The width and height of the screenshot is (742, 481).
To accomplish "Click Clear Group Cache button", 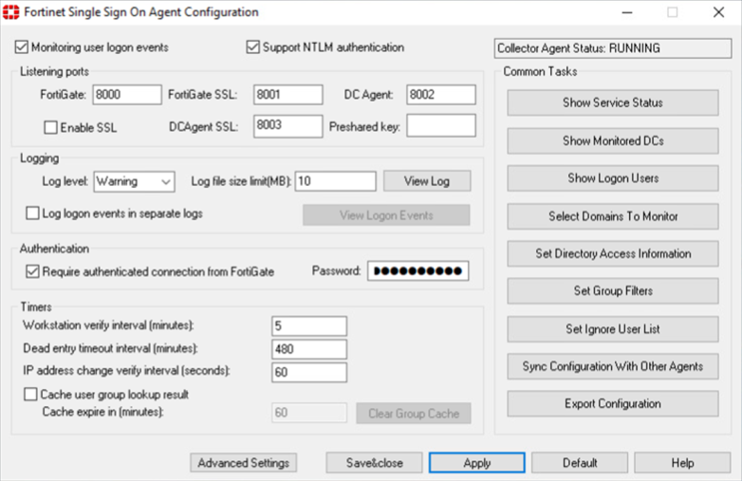I will [414, 414].
